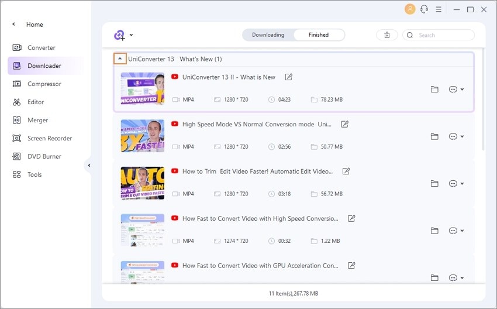Collapse the sidebar with the arrow handle
497x309 pixels.
(89, 165)
